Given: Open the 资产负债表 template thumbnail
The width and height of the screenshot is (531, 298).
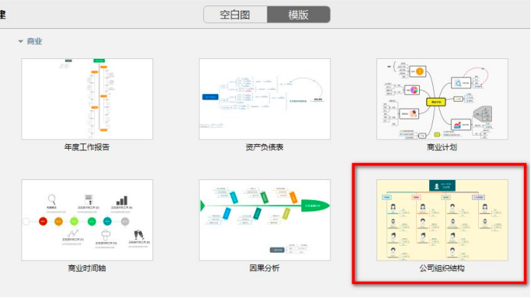Looking at the screenshot, I should [x=265, y=99].
